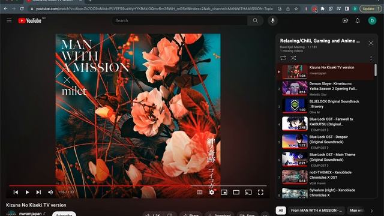This screenshot has width=384, height=216.
Task: Toggle playlist loop
Action: pyautogui.click(x=283, y=58)
